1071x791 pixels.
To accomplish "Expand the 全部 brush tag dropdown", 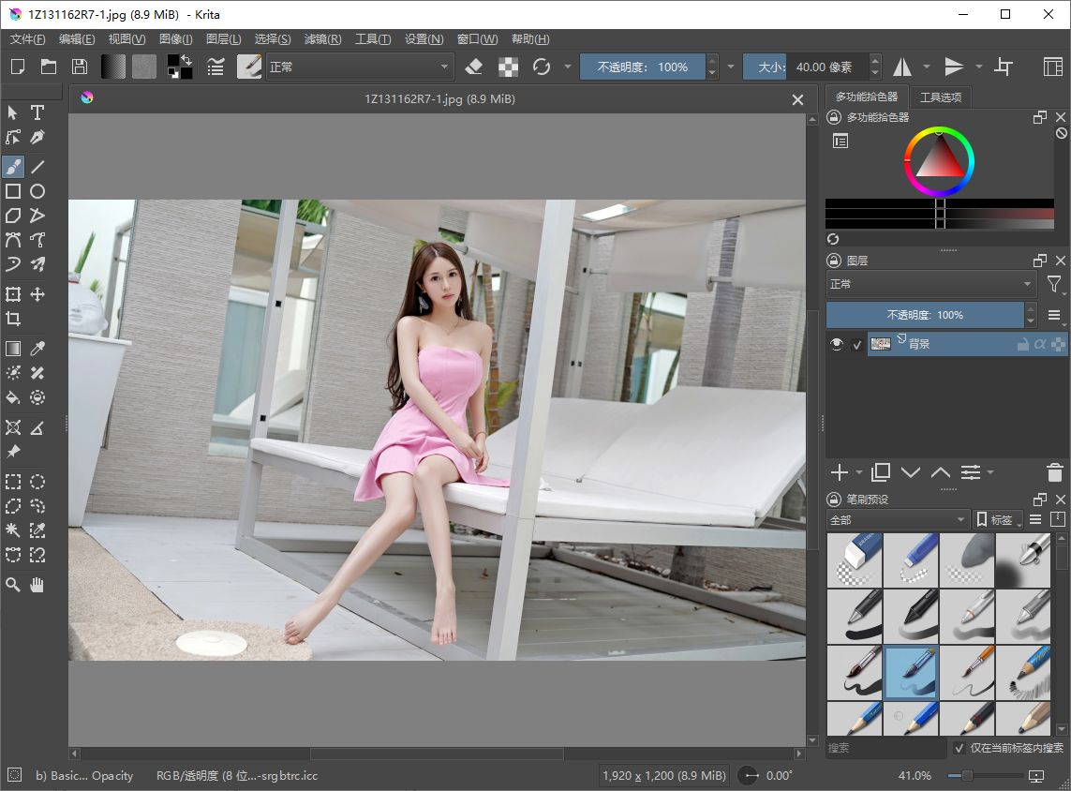I will coord(899,519).
